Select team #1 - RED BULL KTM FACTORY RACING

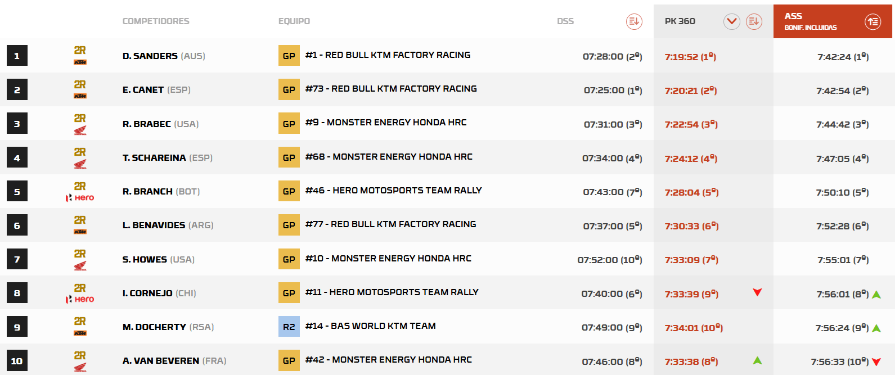point(388,55)
